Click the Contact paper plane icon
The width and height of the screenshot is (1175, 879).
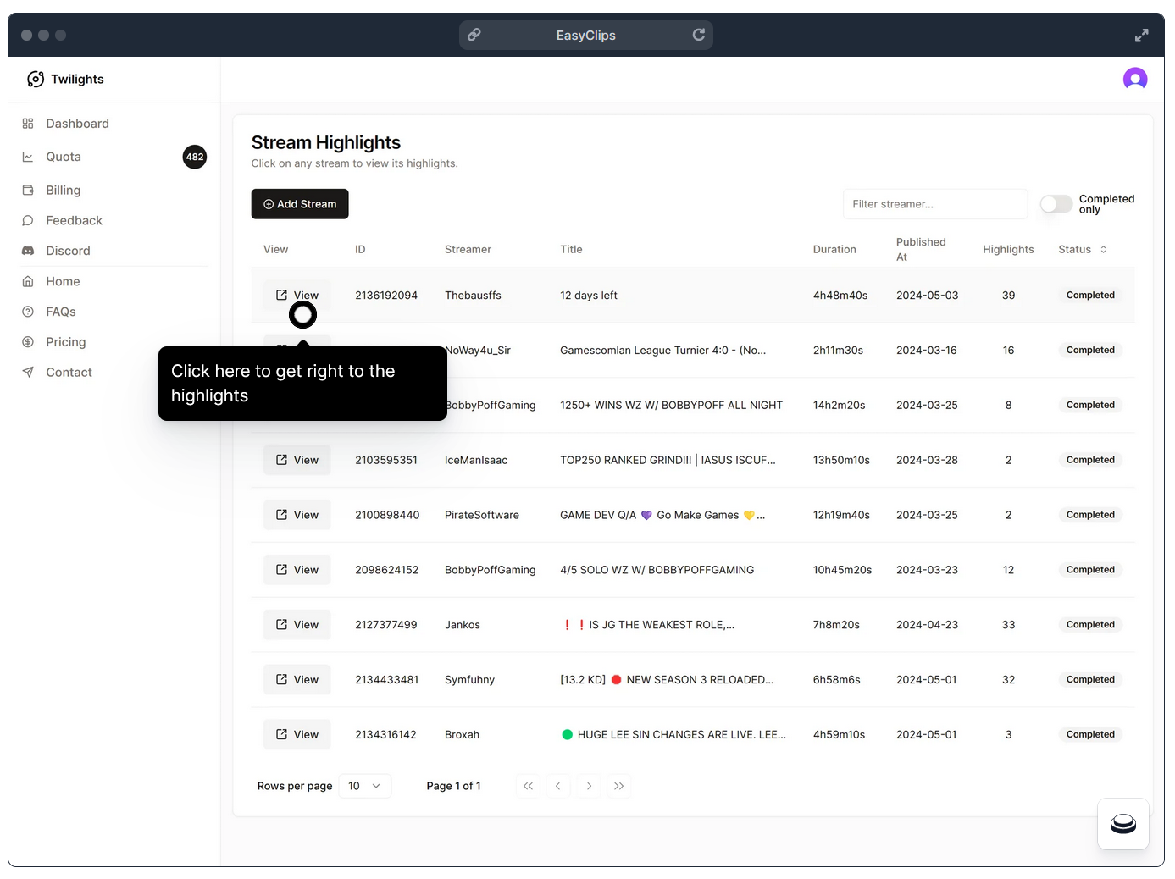click(28, 373)
